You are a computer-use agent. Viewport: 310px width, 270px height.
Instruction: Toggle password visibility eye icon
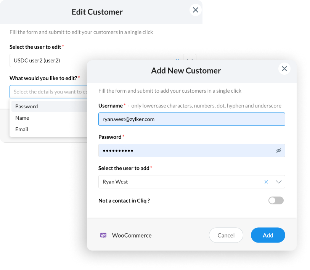(x=279, y=151)
